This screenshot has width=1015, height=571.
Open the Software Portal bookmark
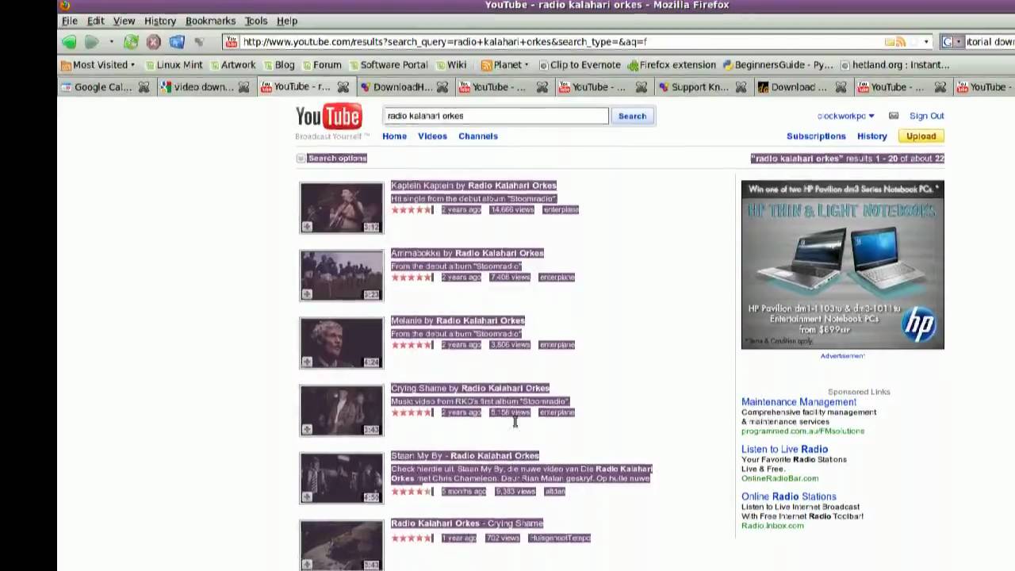(388, 65)
